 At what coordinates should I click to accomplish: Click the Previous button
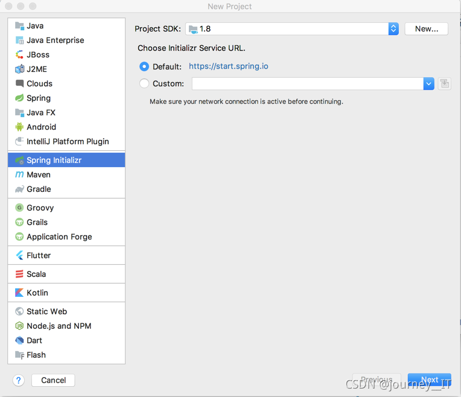coord(377,380)
